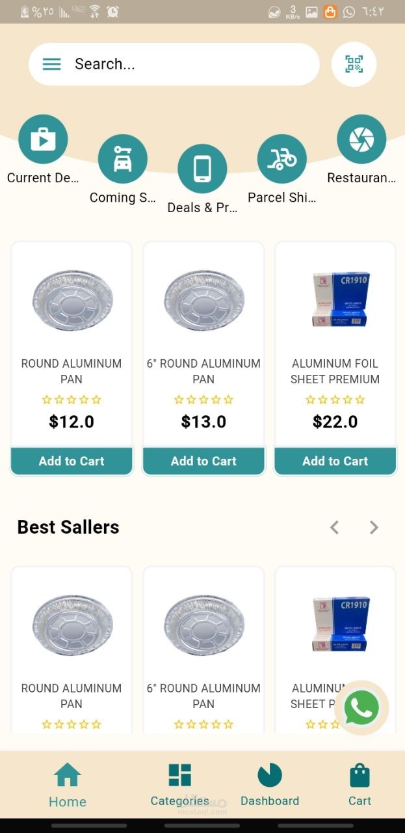Image resolution: width=405 pixels, height=833 pixels.
Task: Switch to the Home tab
Action: coord(68,784)
